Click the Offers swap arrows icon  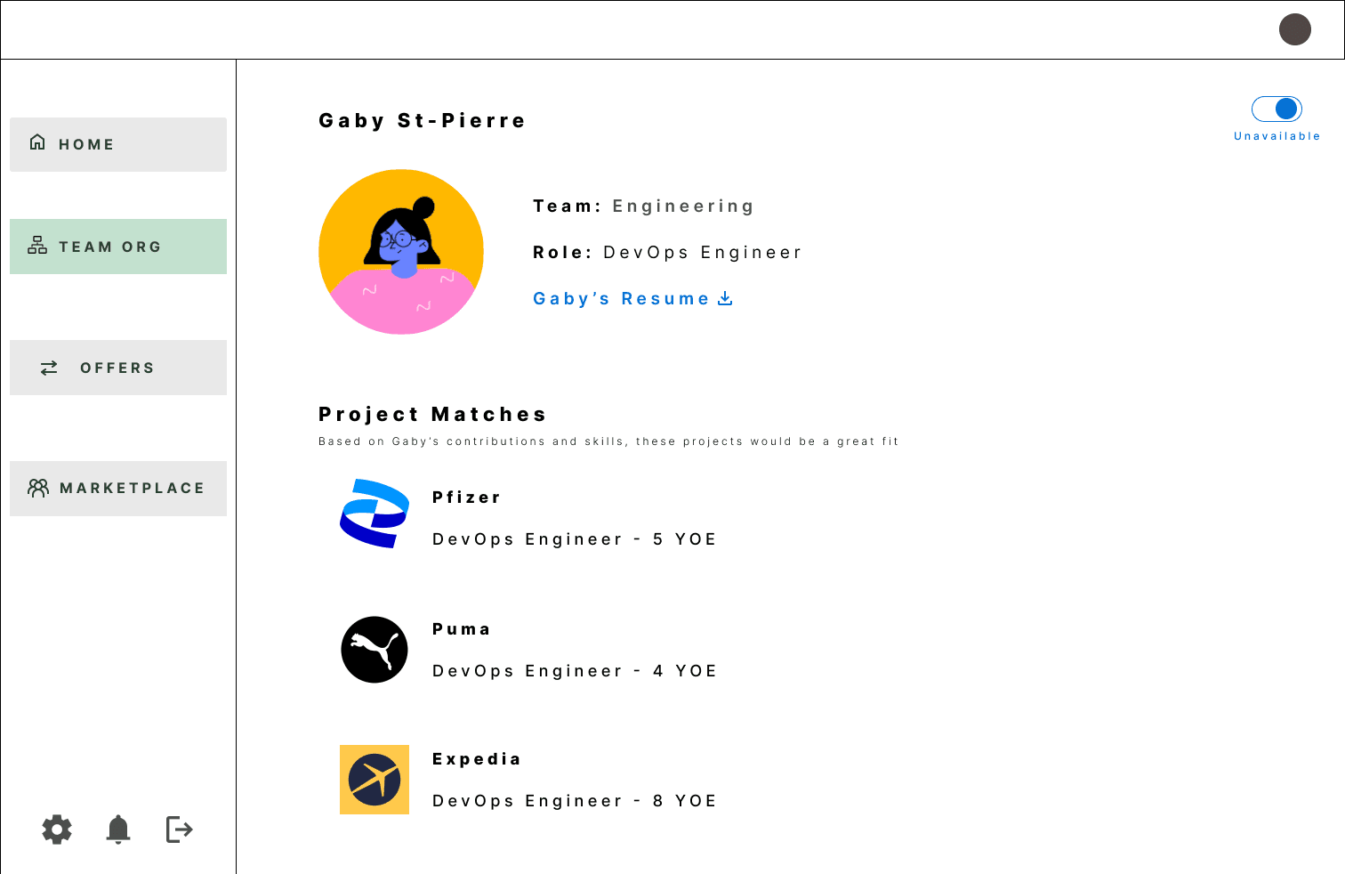coord(49,368)
